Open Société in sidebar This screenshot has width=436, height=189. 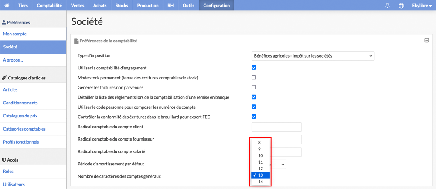tap(33, 47)
